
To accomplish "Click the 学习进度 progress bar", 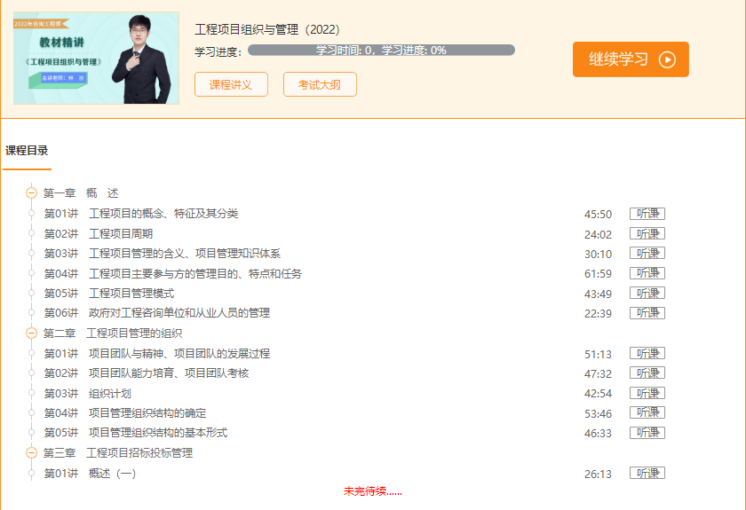I will click(x=381, y=51).
